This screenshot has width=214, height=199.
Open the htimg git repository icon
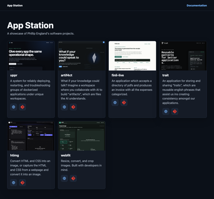point(22,183)
